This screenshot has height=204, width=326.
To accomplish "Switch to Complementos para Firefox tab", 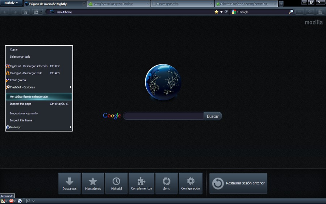I will click(x=119, y=4).
